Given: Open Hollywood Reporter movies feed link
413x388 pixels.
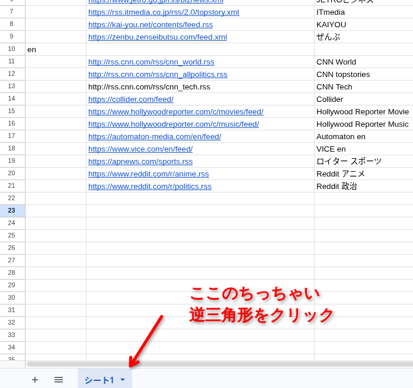Looking at the screenshot, I should coord(175,112).
